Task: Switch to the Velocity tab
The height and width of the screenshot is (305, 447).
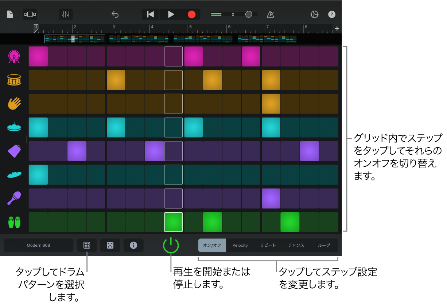Action: (x=240, y=245)
